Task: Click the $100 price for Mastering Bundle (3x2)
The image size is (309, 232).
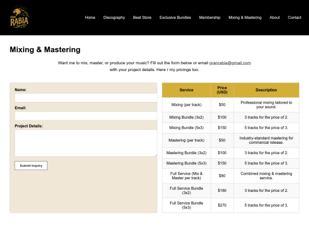Action: coord(222,153)
